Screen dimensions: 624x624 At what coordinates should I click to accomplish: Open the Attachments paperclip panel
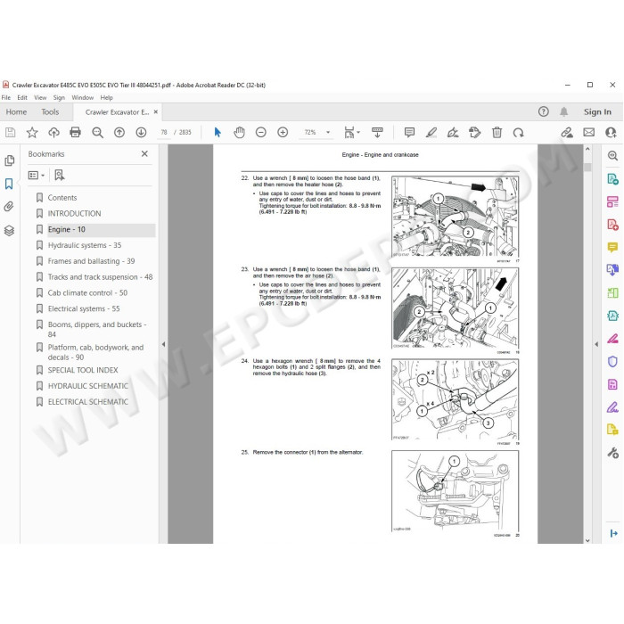tap(9, 207)
